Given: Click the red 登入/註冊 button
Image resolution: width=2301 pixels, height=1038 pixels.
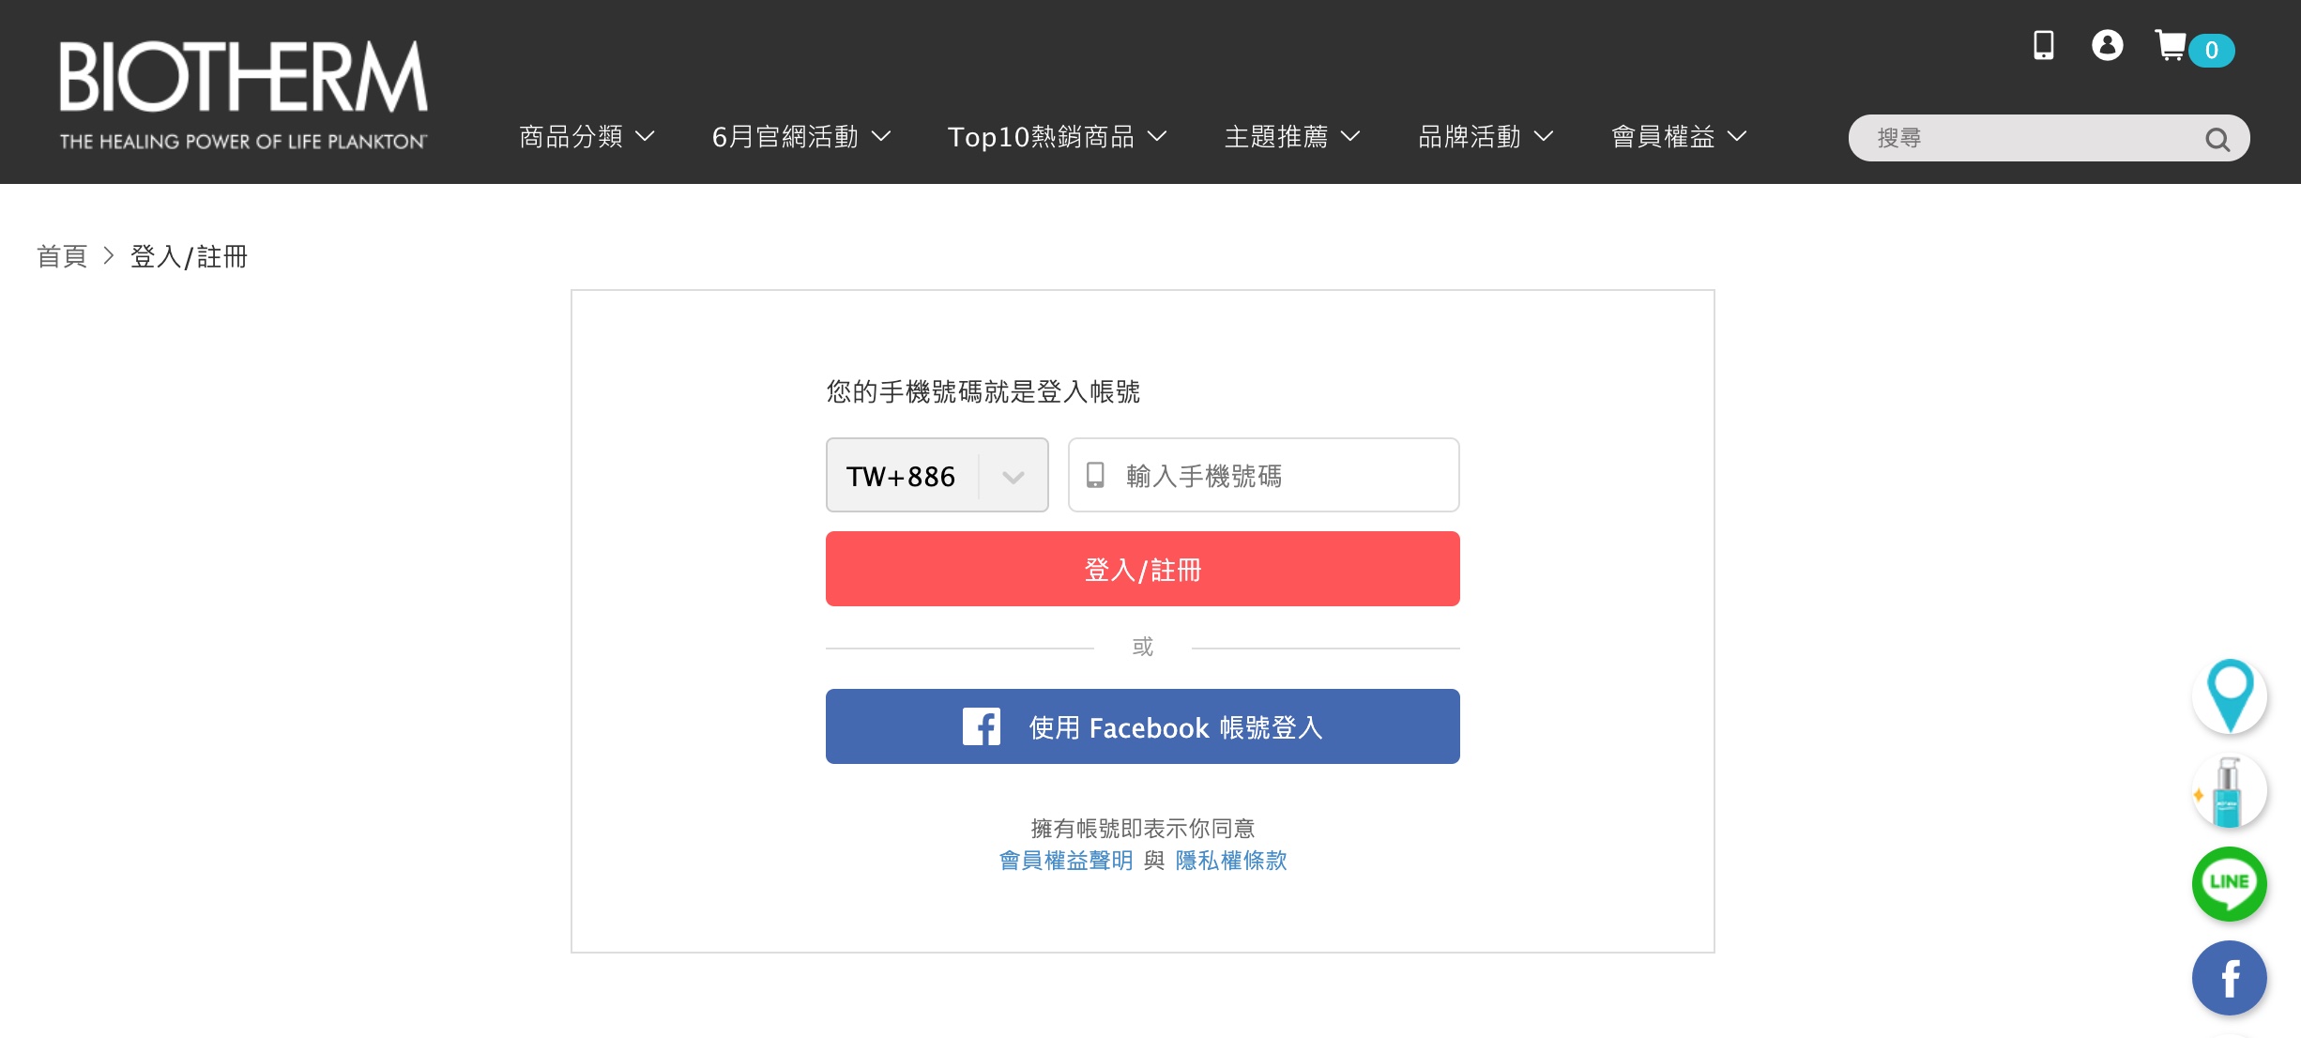Looking at the screenshot, I should point(1142,570).
